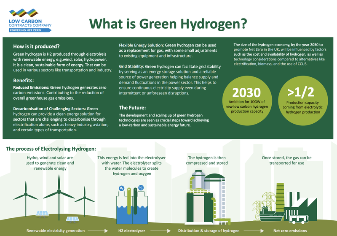The height and width of the screenshot is (236, 337).
Task: Click the 'Once stored, the gas' caption
Action: pyautogui.click(x=287, y=160)
